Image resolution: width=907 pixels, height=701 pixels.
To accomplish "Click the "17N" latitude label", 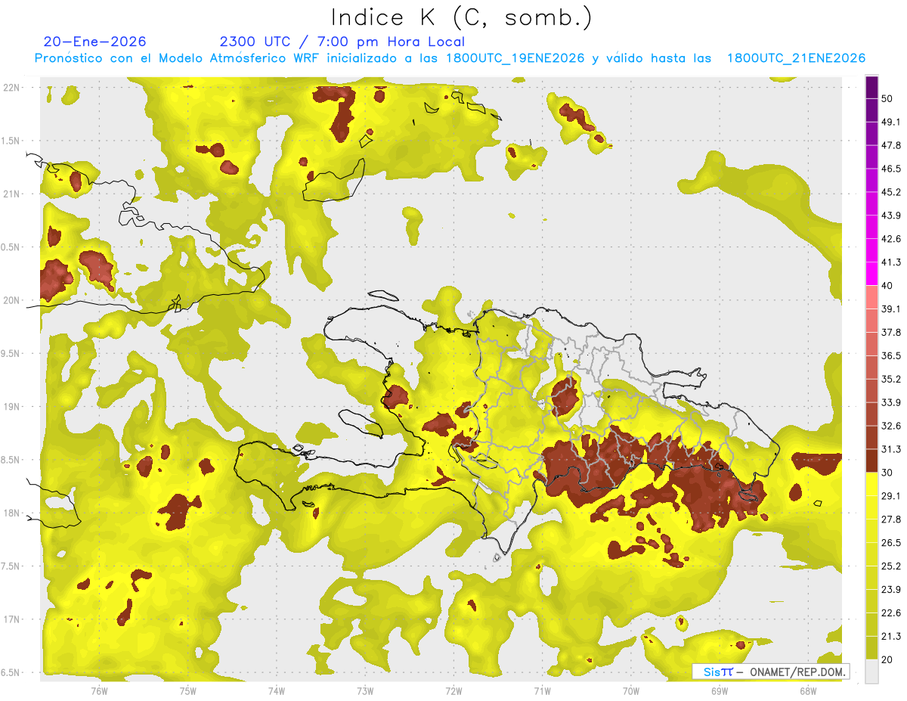I will (13, 620).
